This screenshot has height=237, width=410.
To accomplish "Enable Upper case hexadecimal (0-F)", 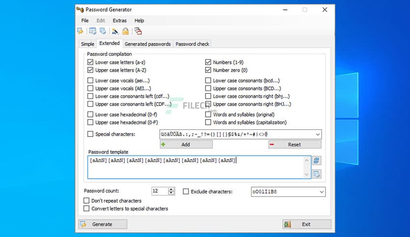I will point(90,122).
